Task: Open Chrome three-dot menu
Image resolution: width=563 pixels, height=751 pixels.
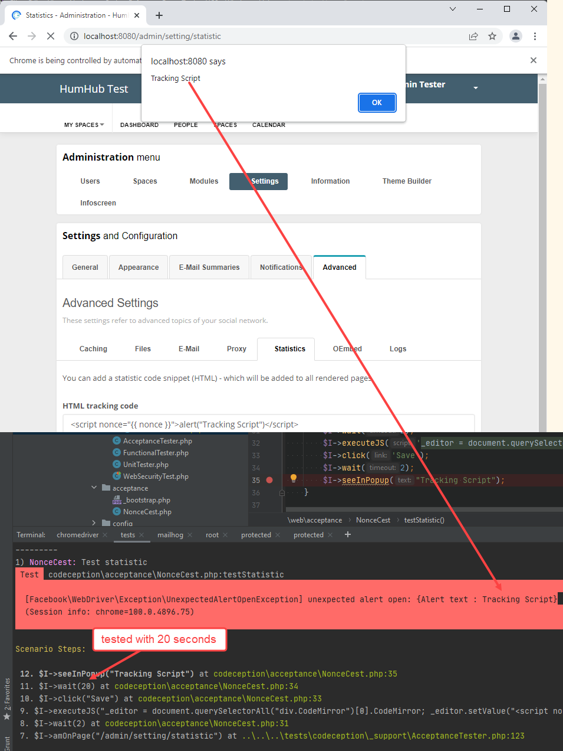Action: tap(535, 36)
